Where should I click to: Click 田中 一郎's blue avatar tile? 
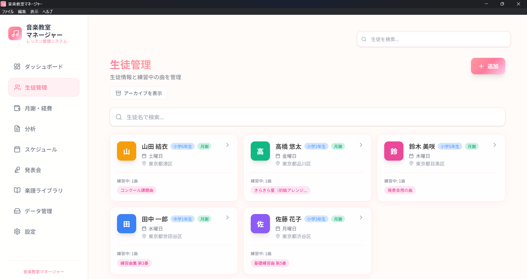[x=126, y=224]
